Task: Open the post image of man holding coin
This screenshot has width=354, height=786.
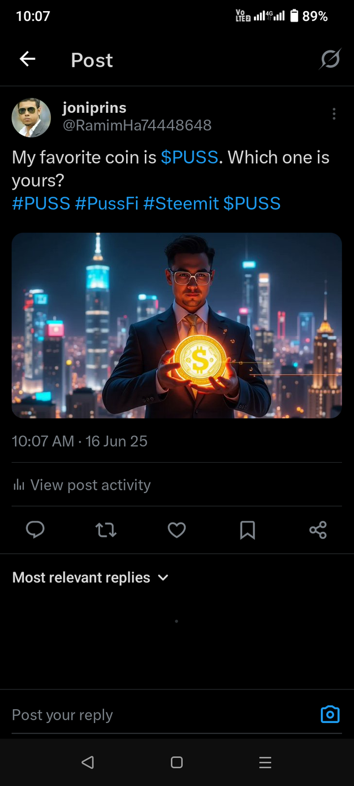Action: (x=176, y=325)
